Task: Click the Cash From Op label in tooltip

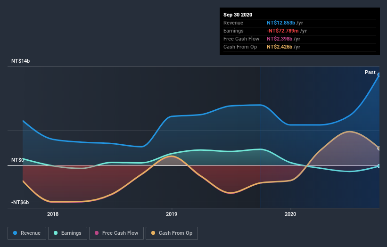Action: point(240,47)
